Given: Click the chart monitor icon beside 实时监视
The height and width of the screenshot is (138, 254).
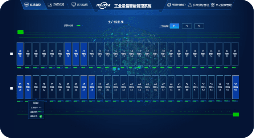Looking at the screenshot, I should pyautogui.click(x=74, y=4).
